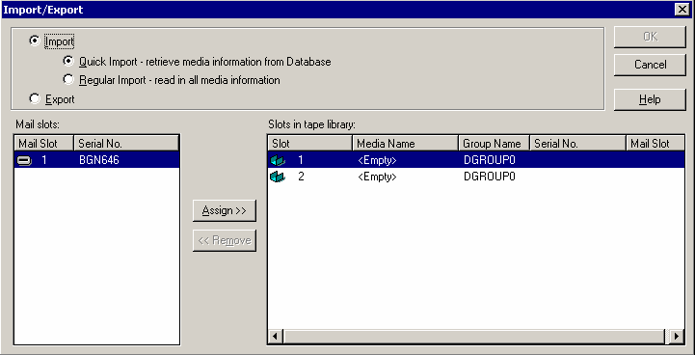
Task: Click DGROUP0 in the slot 1 row
Action: 490,160
